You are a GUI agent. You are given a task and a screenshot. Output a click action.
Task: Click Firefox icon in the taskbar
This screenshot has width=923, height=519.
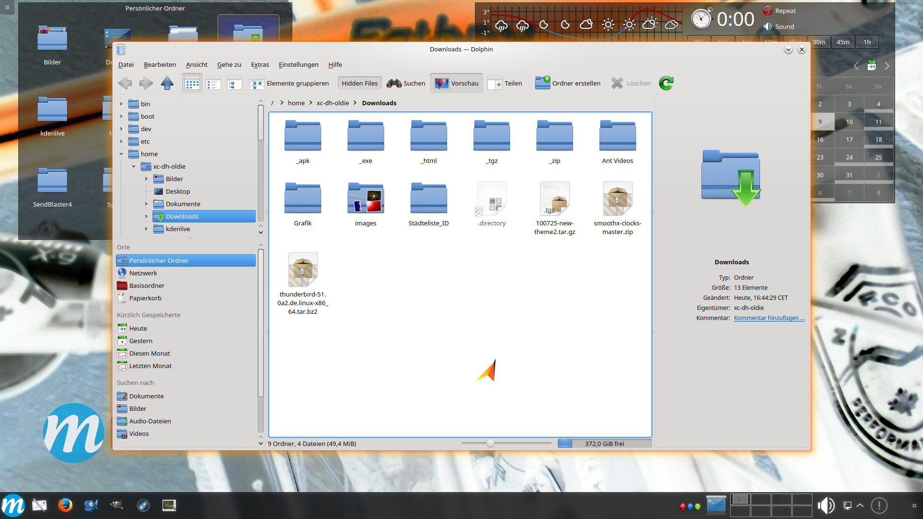(x=65, y=505)
